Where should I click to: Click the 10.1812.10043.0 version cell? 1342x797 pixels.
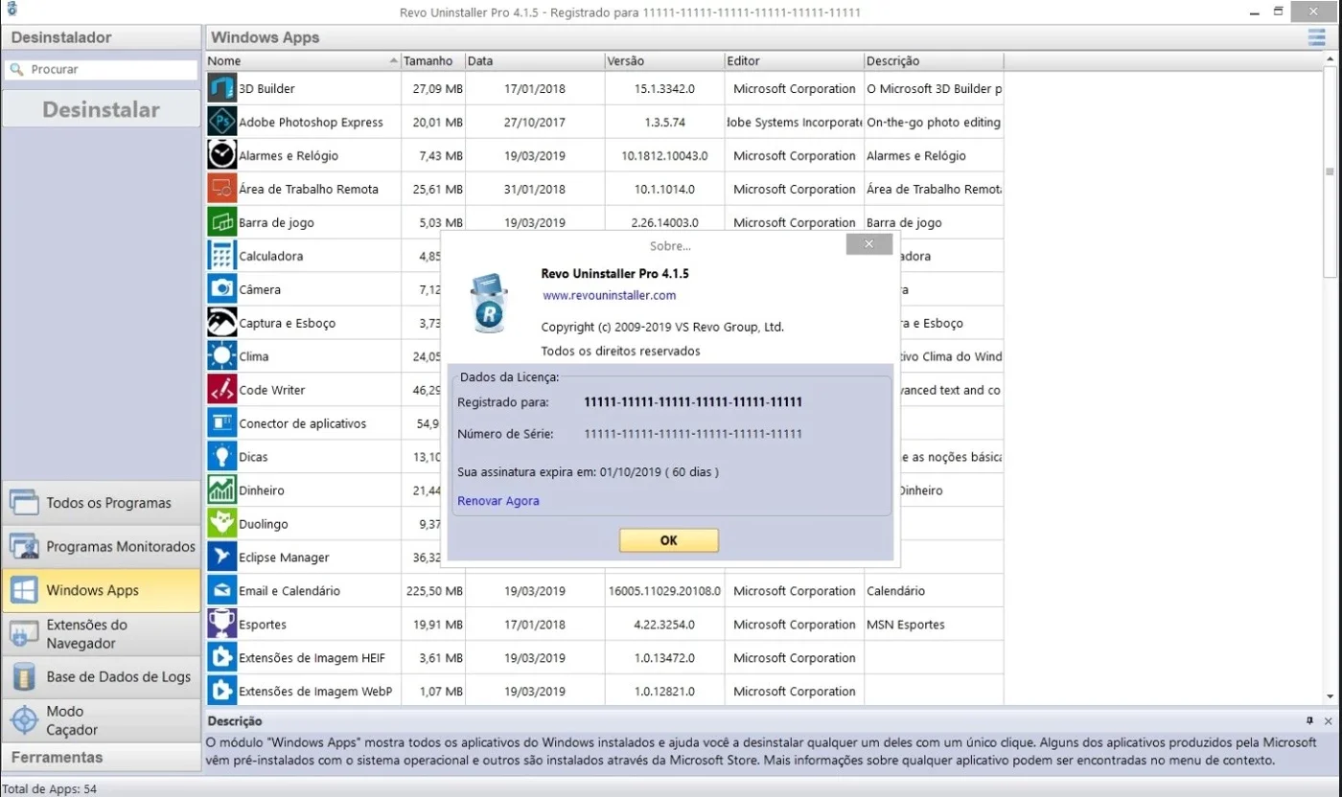click(664, 155)
